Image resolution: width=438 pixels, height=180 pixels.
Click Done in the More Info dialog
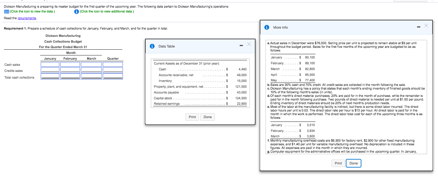pyautogui.click(x=354, y=163)
